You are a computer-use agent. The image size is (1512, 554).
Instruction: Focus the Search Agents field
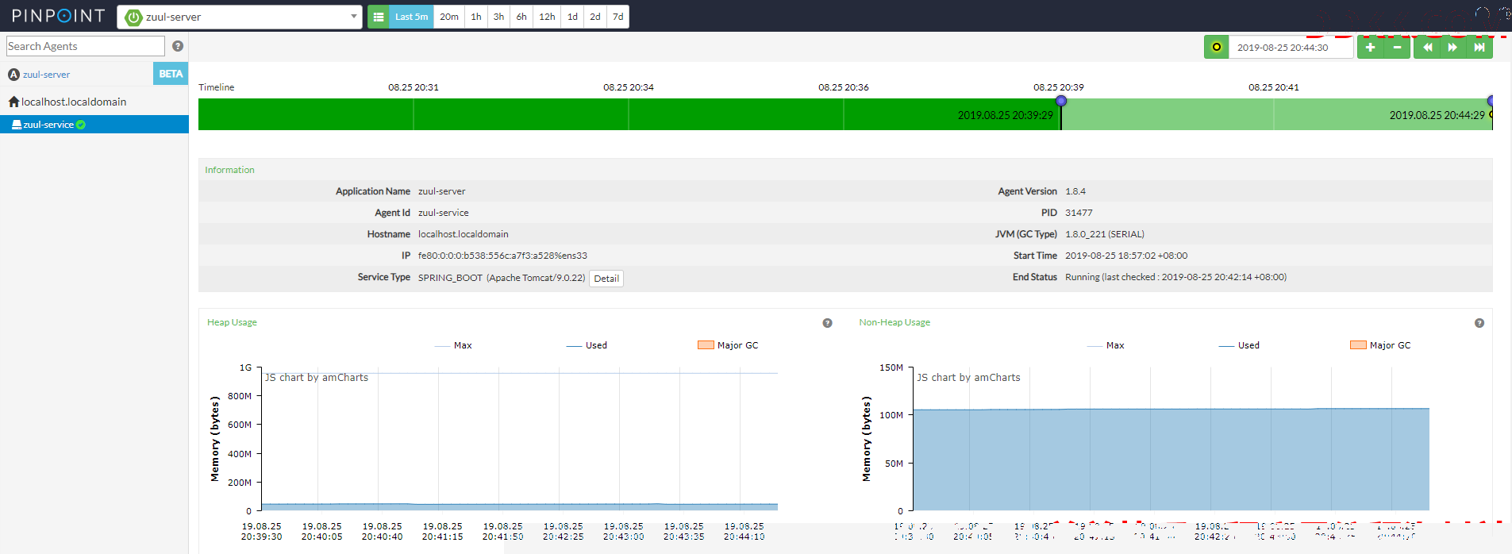tap(86, 46)
